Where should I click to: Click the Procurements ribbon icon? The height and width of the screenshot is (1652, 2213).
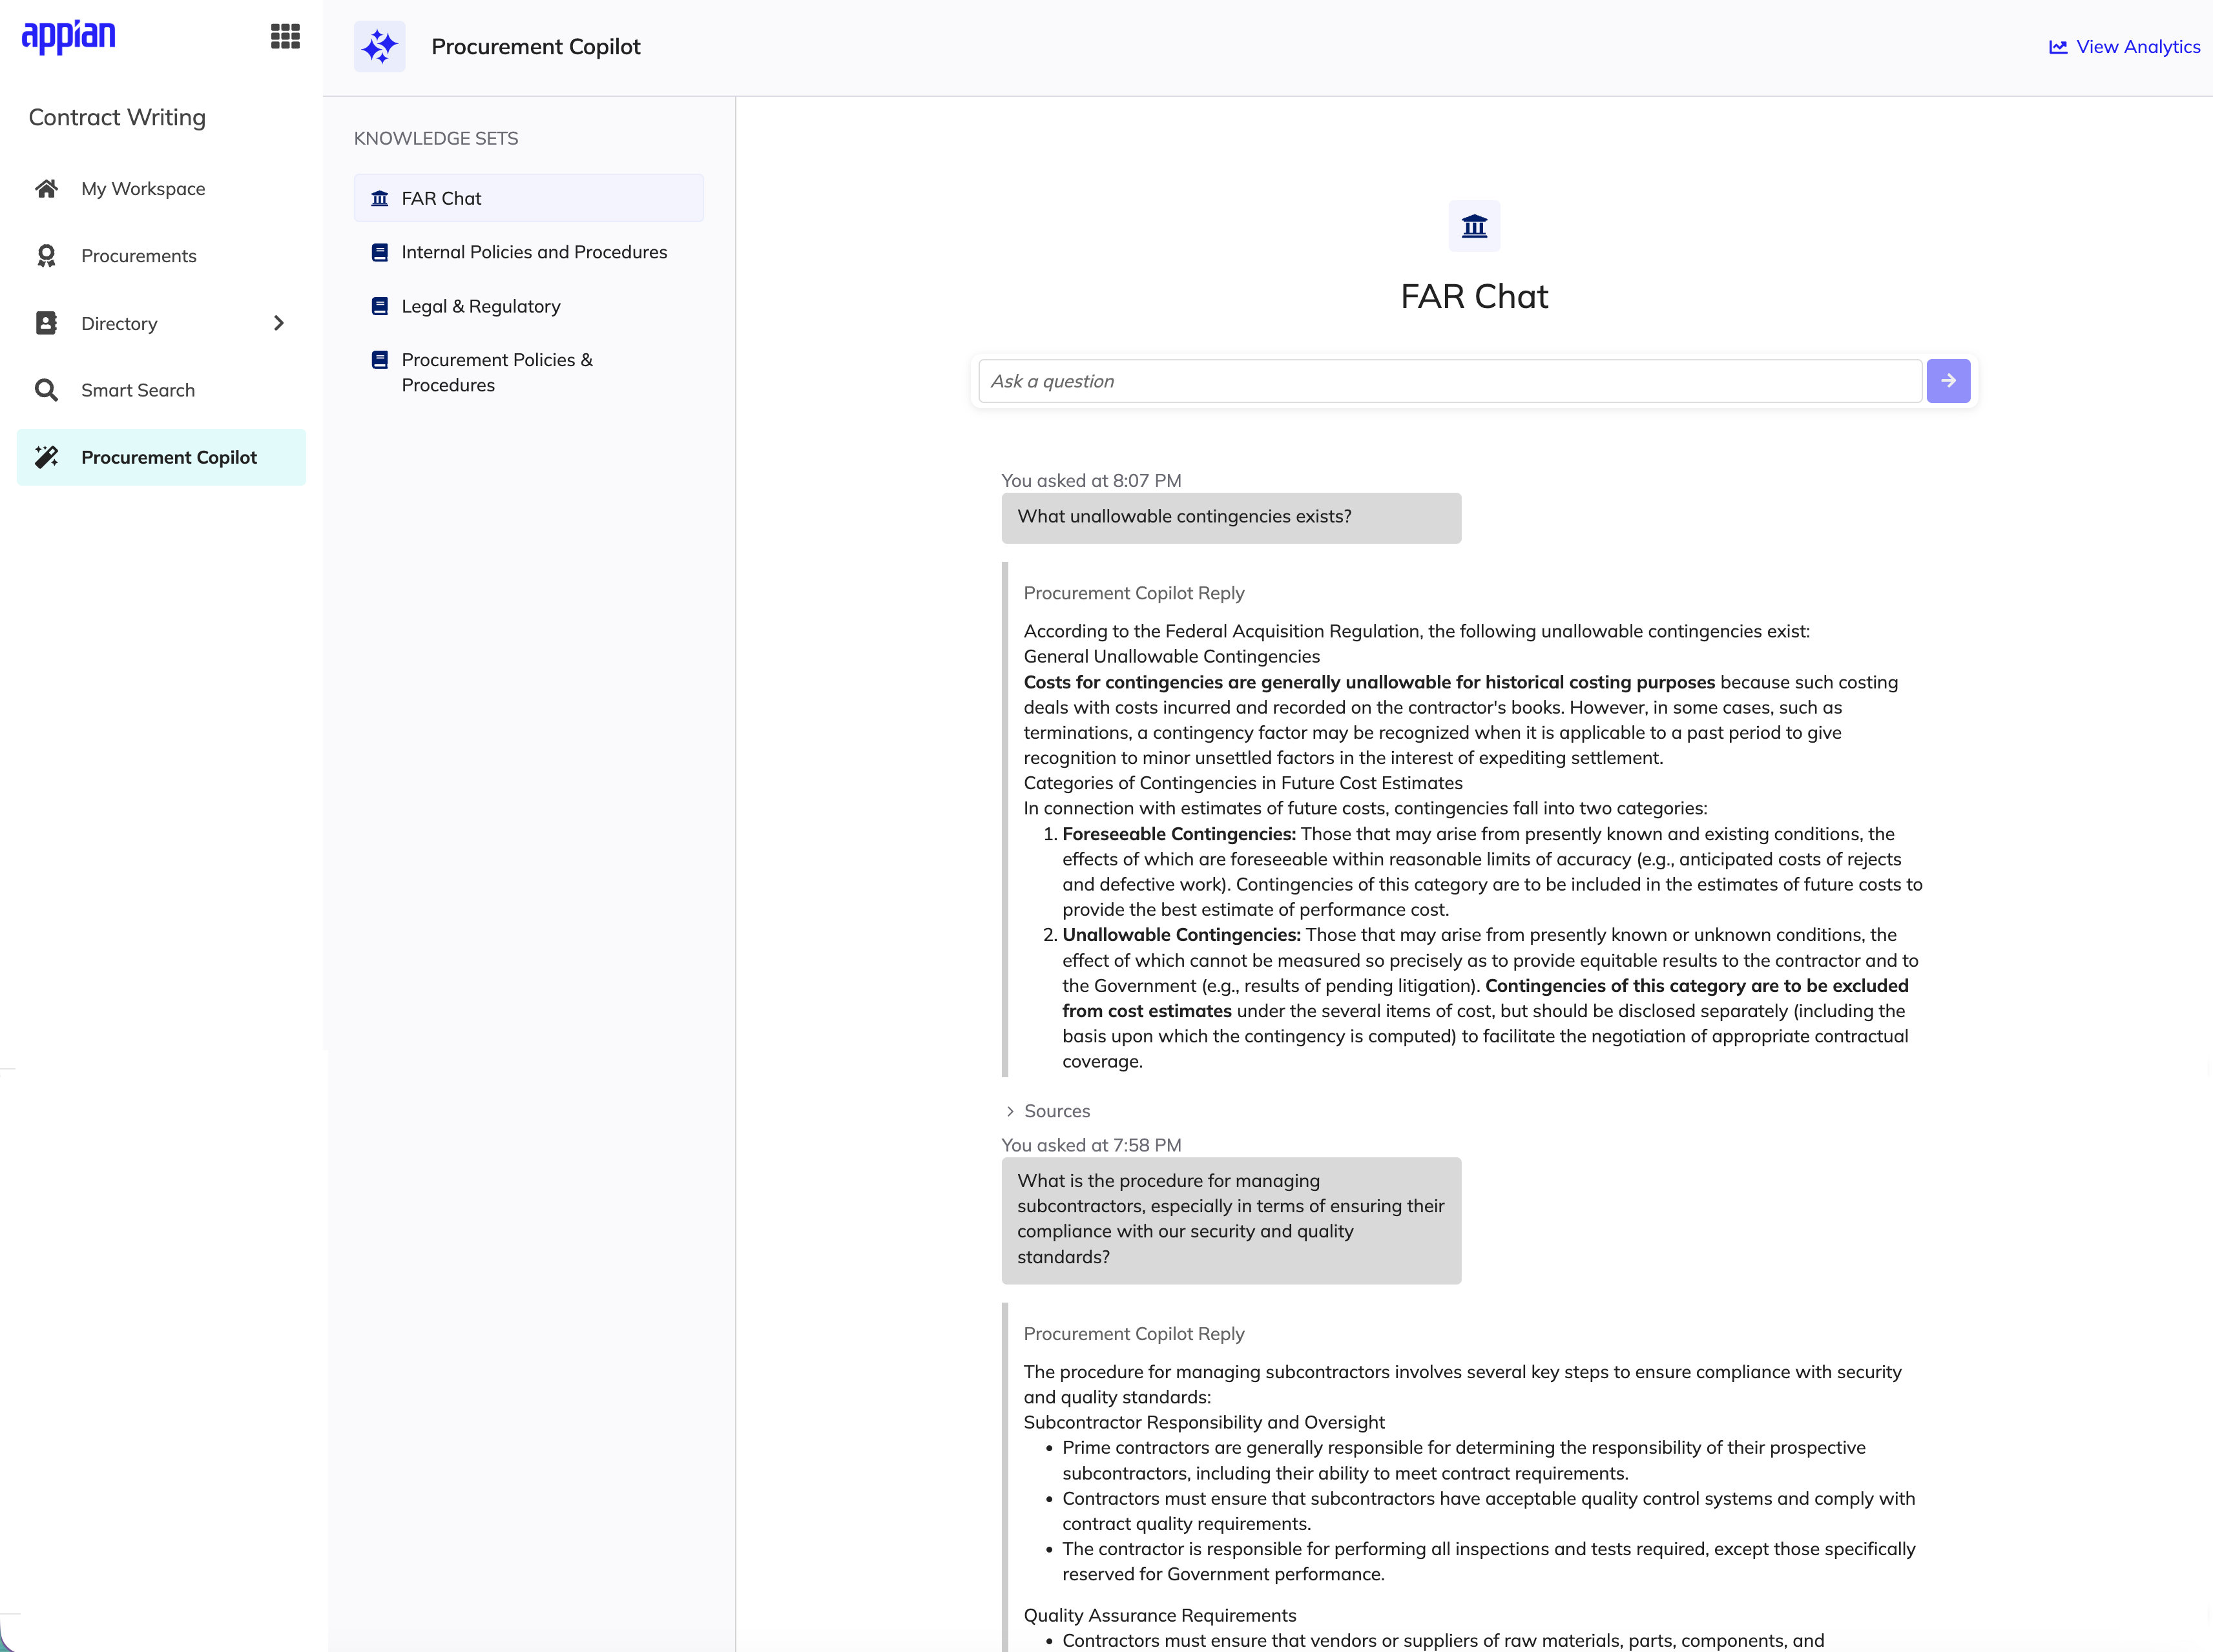[46, 256]
